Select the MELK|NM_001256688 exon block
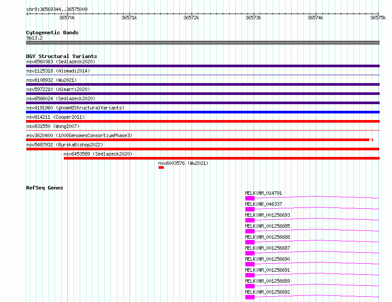Image resolution: width=392 pixels, height=302 pixels. (250, 242)
